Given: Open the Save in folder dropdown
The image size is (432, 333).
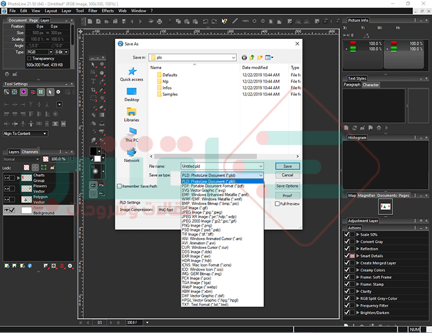Looking at the screenshot, I should point(233,57).
